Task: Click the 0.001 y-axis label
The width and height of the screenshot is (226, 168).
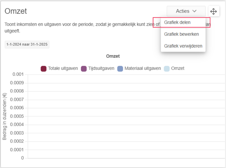Action: [x=18, y=75]
